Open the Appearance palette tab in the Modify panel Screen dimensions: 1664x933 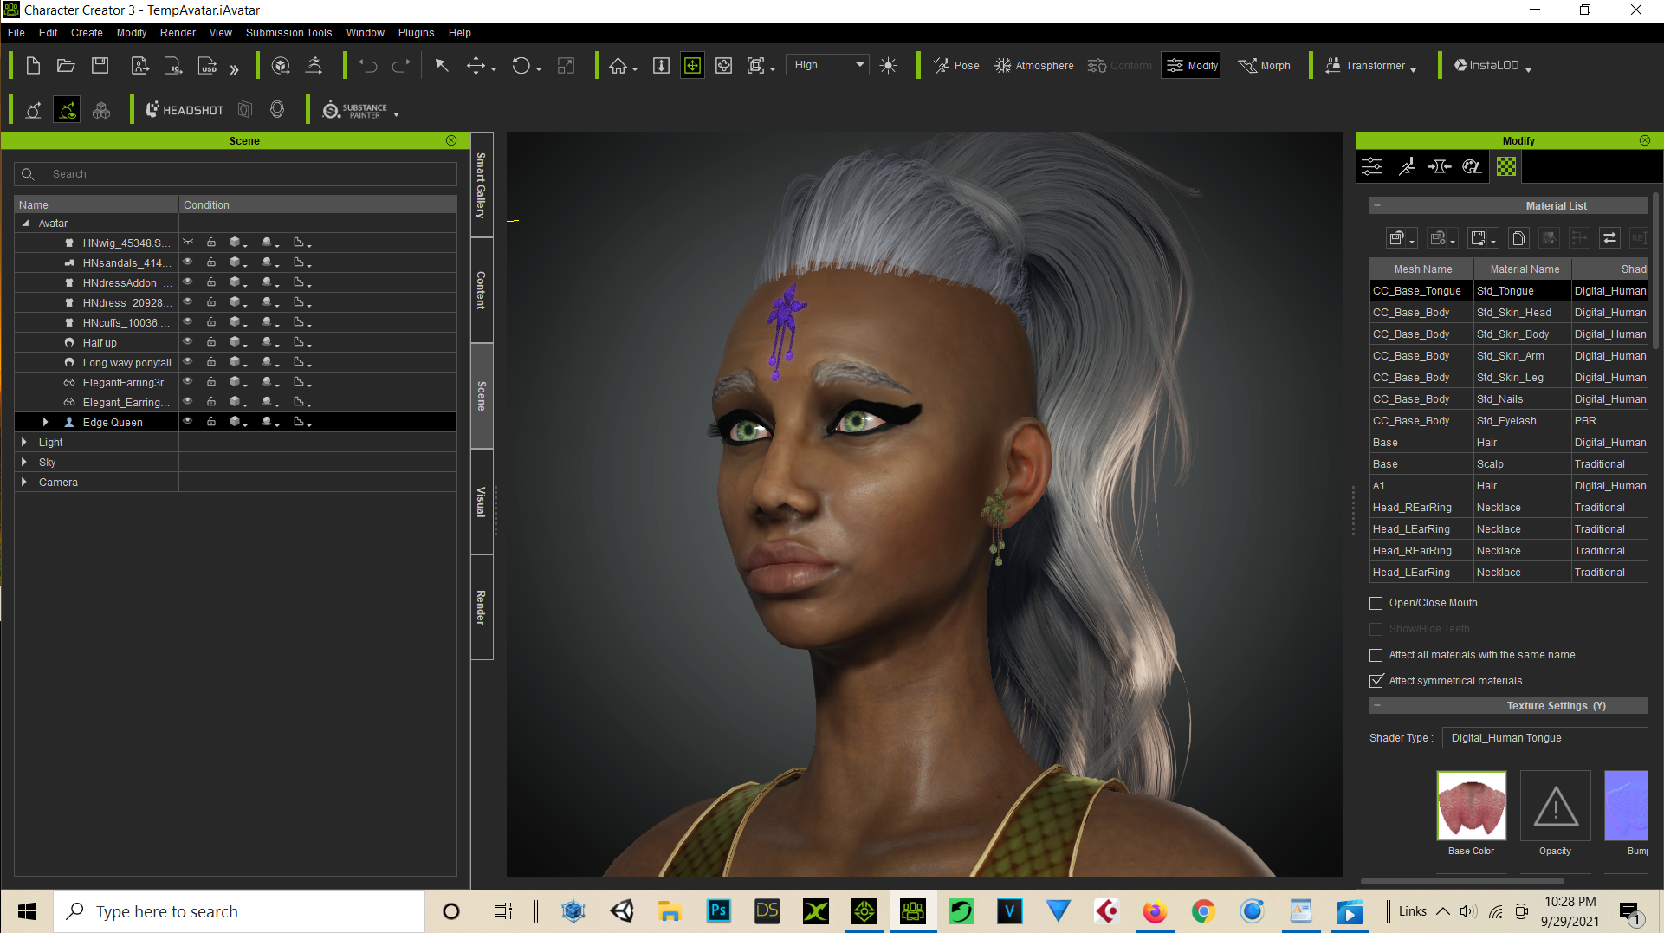(1473, 166)
